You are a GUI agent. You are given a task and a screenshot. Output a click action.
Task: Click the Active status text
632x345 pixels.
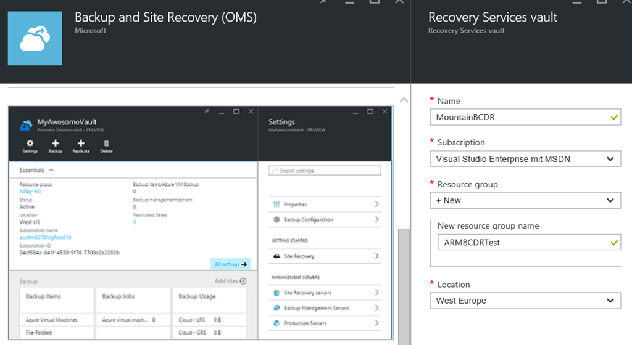click(x=27, y=206)
